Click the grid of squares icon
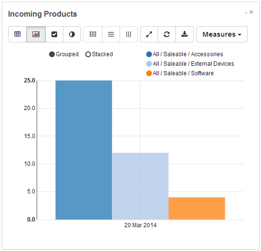This screenshot has width=261, height=251. pyautogui.click(x=93, y=34)
